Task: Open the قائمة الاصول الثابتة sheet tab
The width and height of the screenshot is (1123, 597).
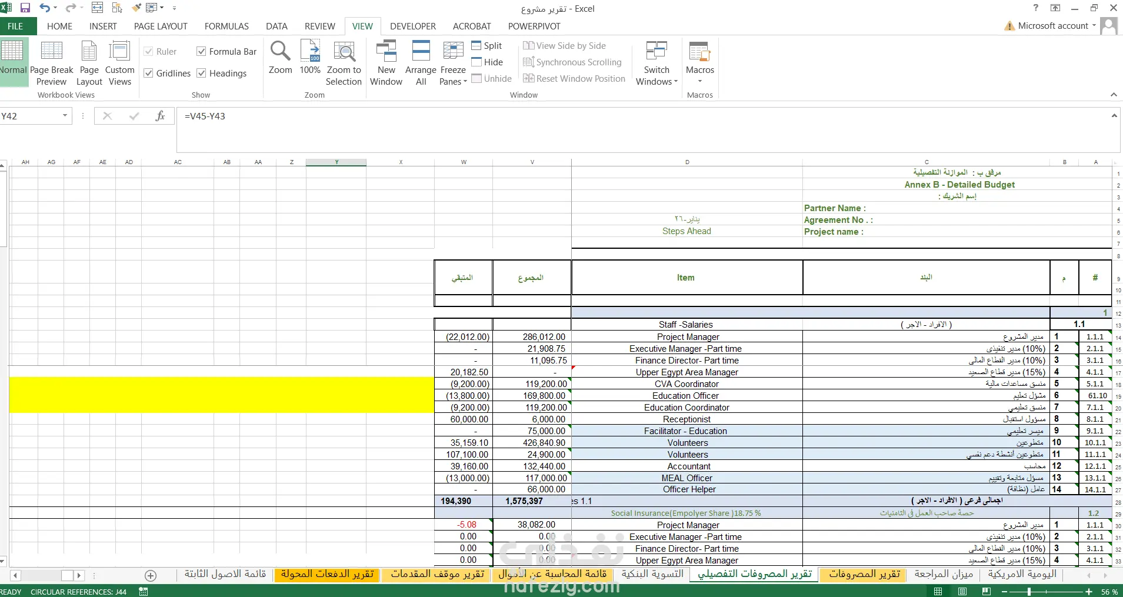Action: [x=225, y=574]
